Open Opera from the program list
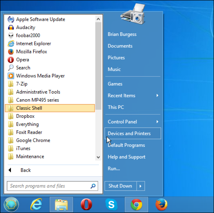 50,60
